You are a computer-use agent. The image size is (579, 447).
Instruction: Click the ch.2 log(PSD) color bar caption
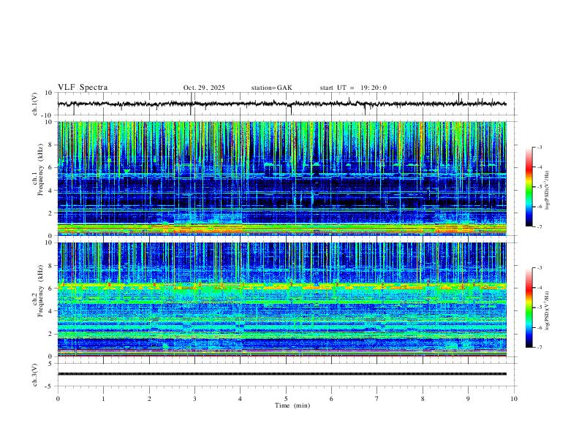point(547,310)
